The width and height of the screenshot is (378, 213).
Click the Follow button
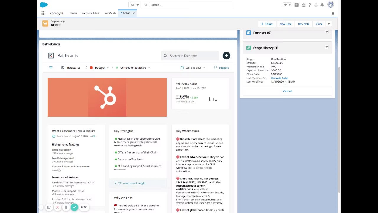pyautogui.click(x=266, y=24)
